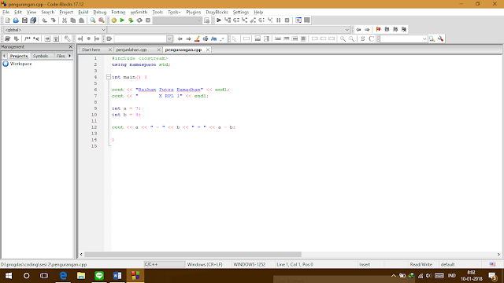Create a new file with New icon

8,20
